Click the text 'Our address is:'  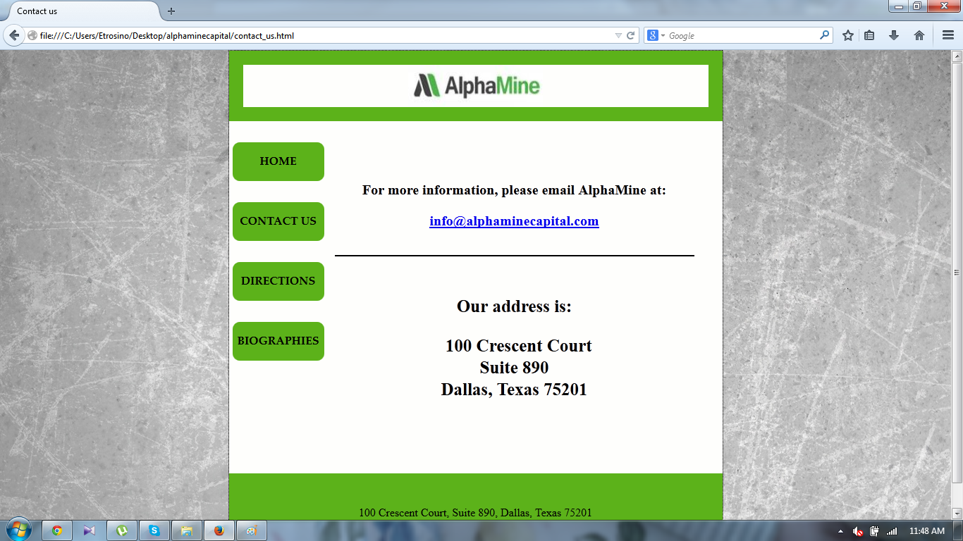[x=514, y=306]
